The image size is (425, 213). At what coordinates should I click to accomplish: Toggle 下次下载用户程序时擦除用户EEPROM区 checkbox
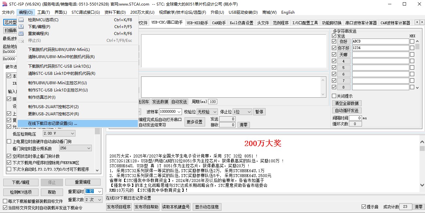click(9, 163)
